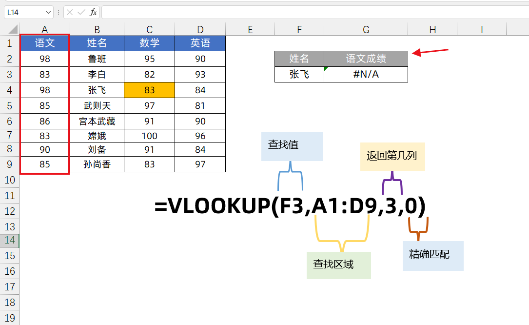The height and width of the screenshot is (325, 529).
Task: Click the Select All corner triangle
Action: tap(13, 29)
